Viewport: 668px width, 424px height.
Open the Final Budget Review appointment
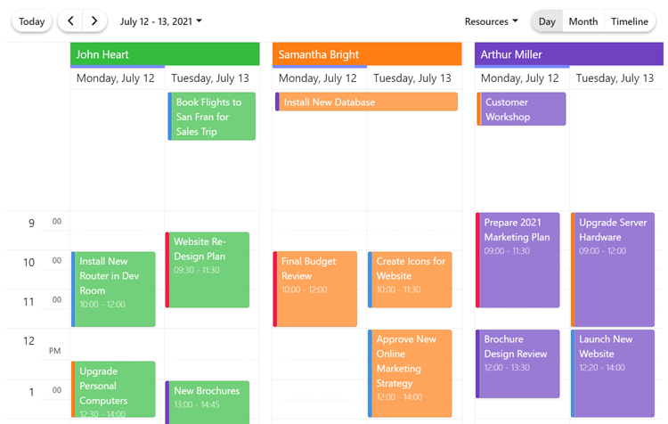click(316, 289)
